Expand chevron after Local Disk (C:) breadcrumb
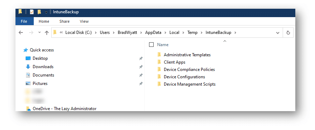The height and width of the screenshot is (130, 315). 96,32
